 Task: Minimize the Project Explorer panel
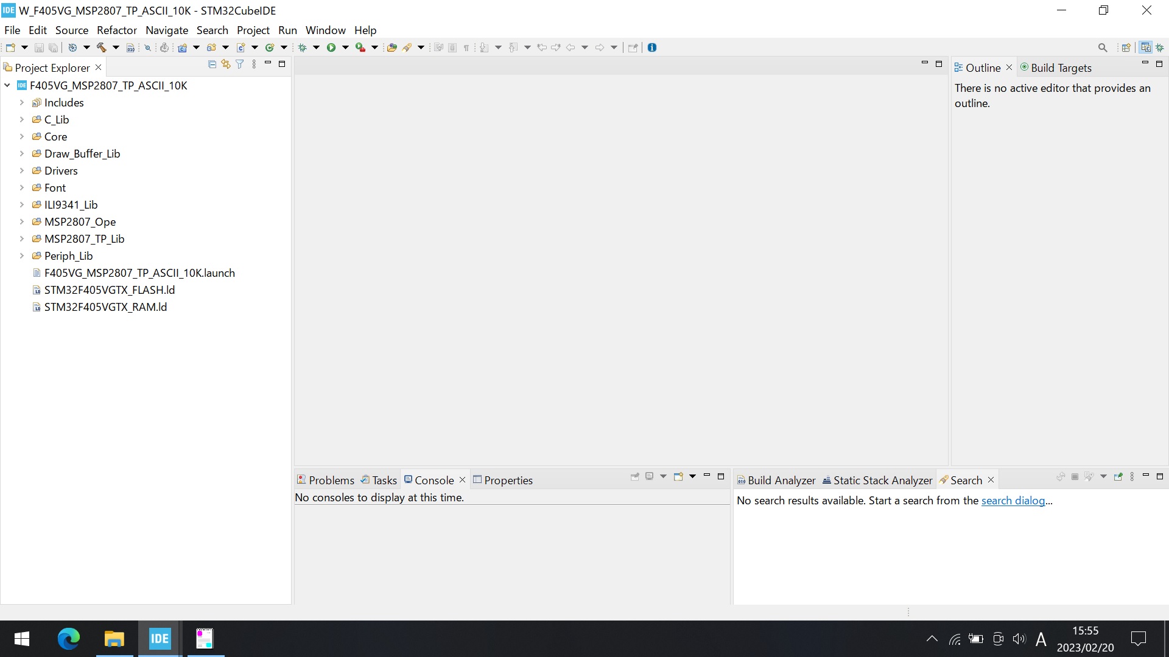pos(268,63)
